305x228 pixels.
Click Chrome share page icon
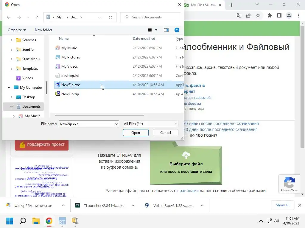(x=248, y=15)
